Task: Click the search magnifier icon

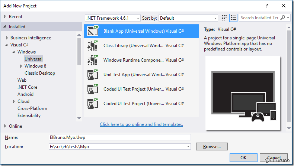Action: [283, 18]
